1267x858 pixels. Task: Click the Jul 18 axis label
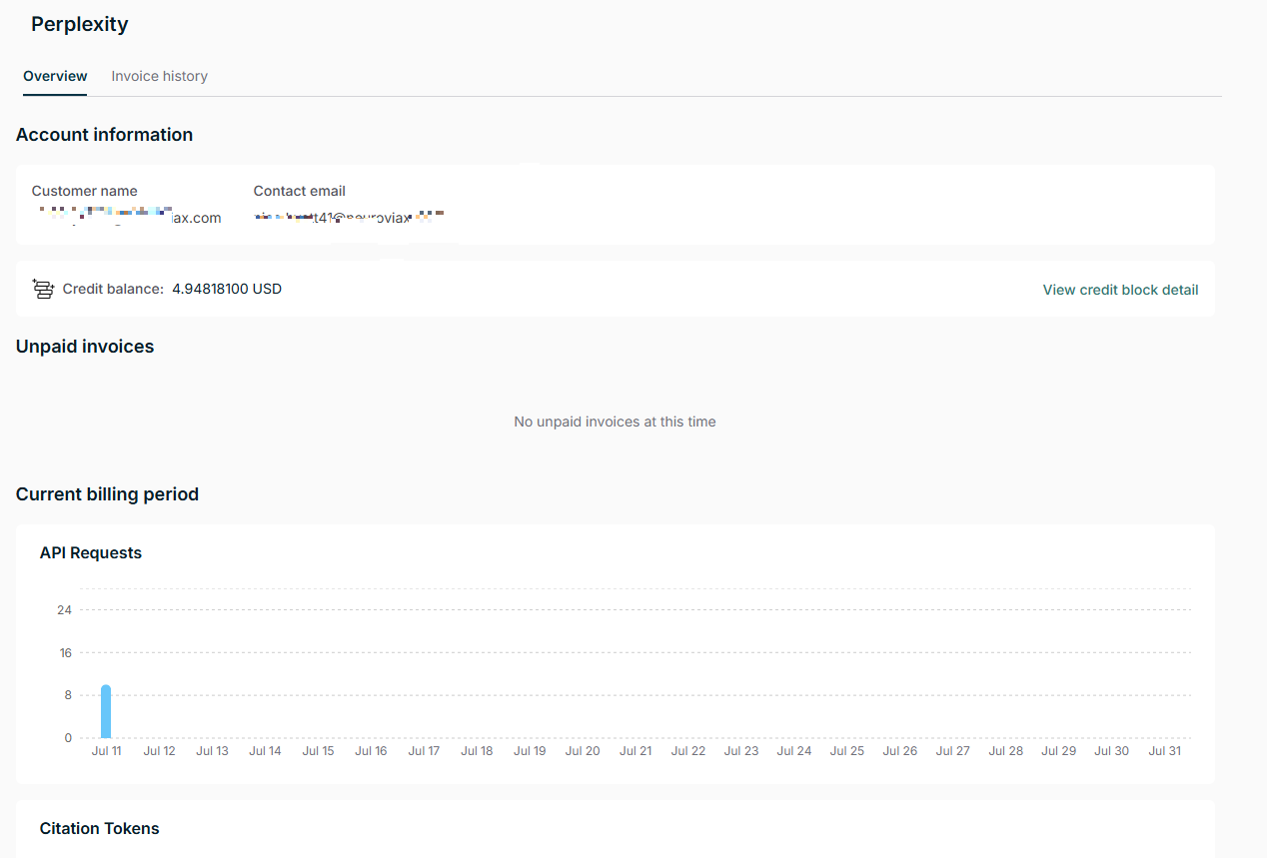coord(477,751)
